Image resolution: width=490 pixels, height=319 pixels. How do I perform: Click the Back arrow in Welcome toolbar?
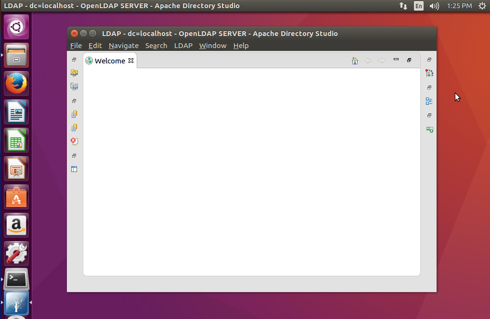368,61
